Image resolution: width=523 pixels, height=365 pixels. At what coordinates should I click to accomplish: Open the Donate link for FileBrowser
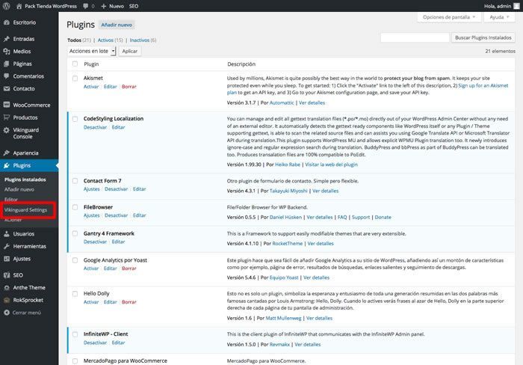click(x=383, y=217)
